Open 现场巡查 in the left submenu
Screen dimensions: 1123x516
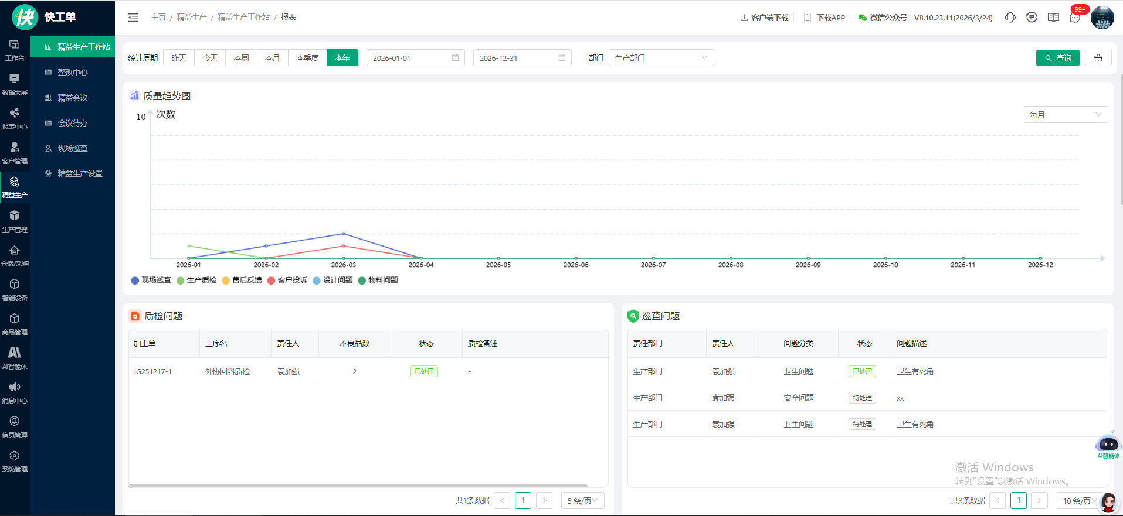point(73,148)
